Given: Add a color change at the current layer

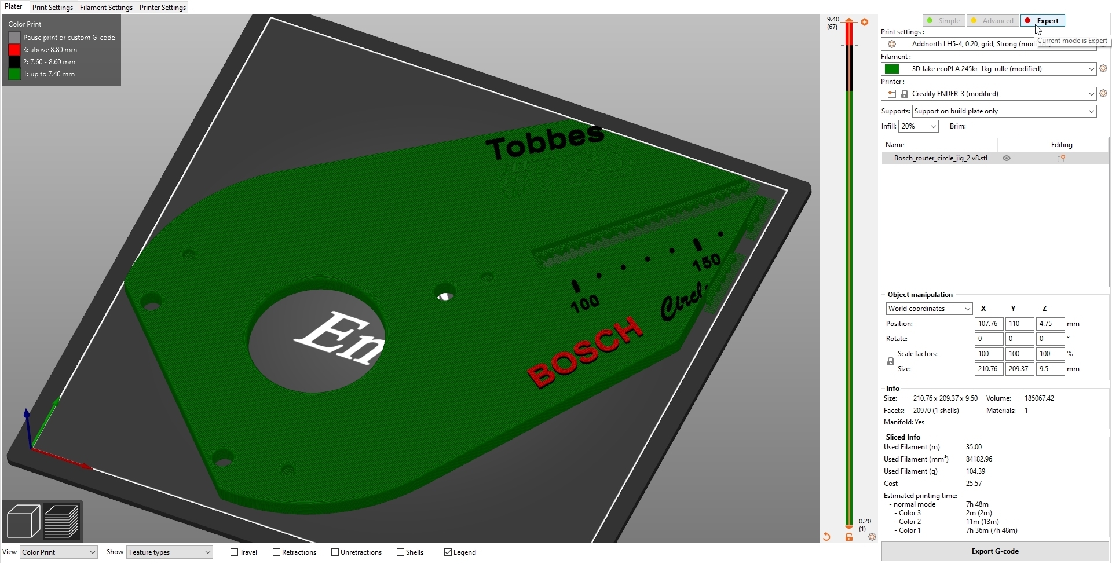Looking at the screenshot, I should pos(865,22).
